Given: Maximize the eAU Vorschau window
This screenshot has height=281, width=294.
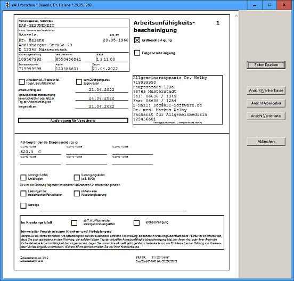Looking at the screenshot, I should [x=269, y=5].
